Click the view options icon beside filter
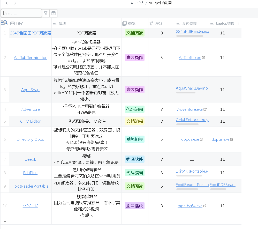 tap(54, 13)
